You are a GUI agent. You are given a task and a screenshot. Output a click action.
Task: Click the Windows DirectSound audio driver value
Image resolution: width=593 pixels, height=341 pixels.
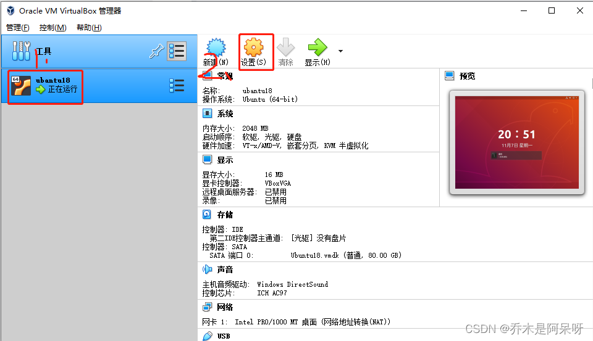coord(293,284)
